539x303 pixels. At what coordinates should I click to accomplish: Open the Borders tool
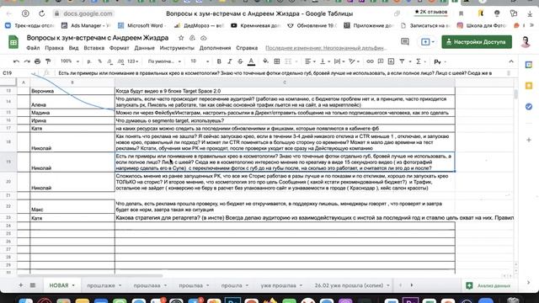click(x=277, y=61)
